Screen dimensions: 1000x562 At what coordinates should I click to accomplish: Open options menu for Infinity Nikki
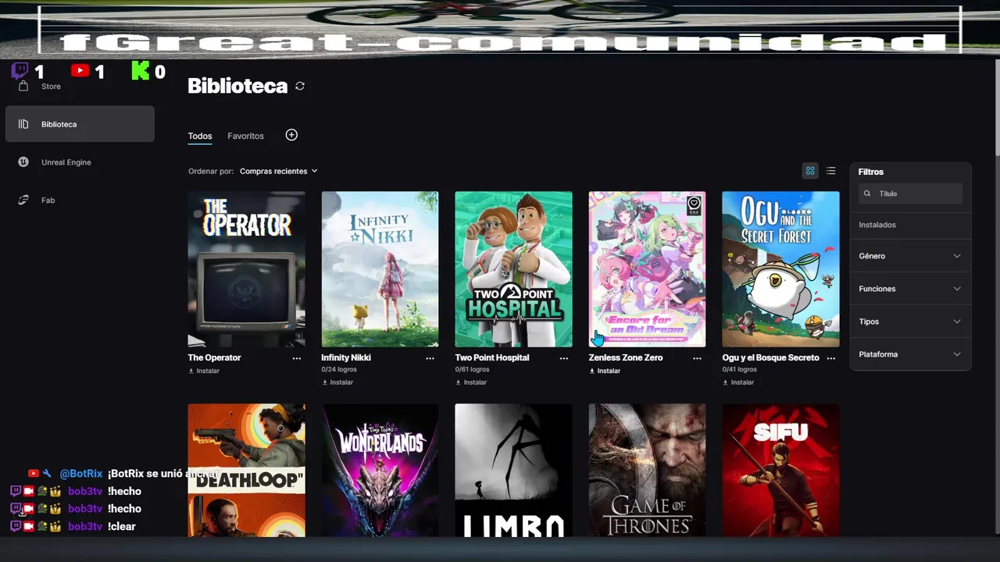430,358
